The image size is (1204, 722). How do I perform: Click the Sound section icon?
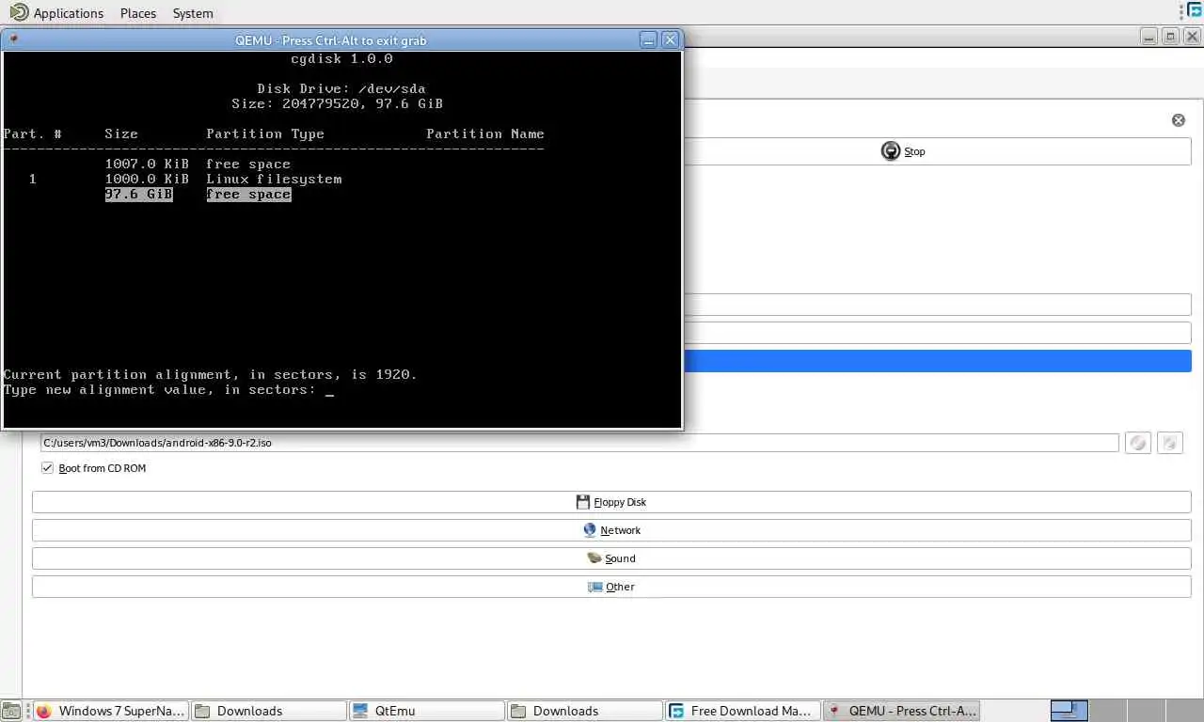[594, 558]
